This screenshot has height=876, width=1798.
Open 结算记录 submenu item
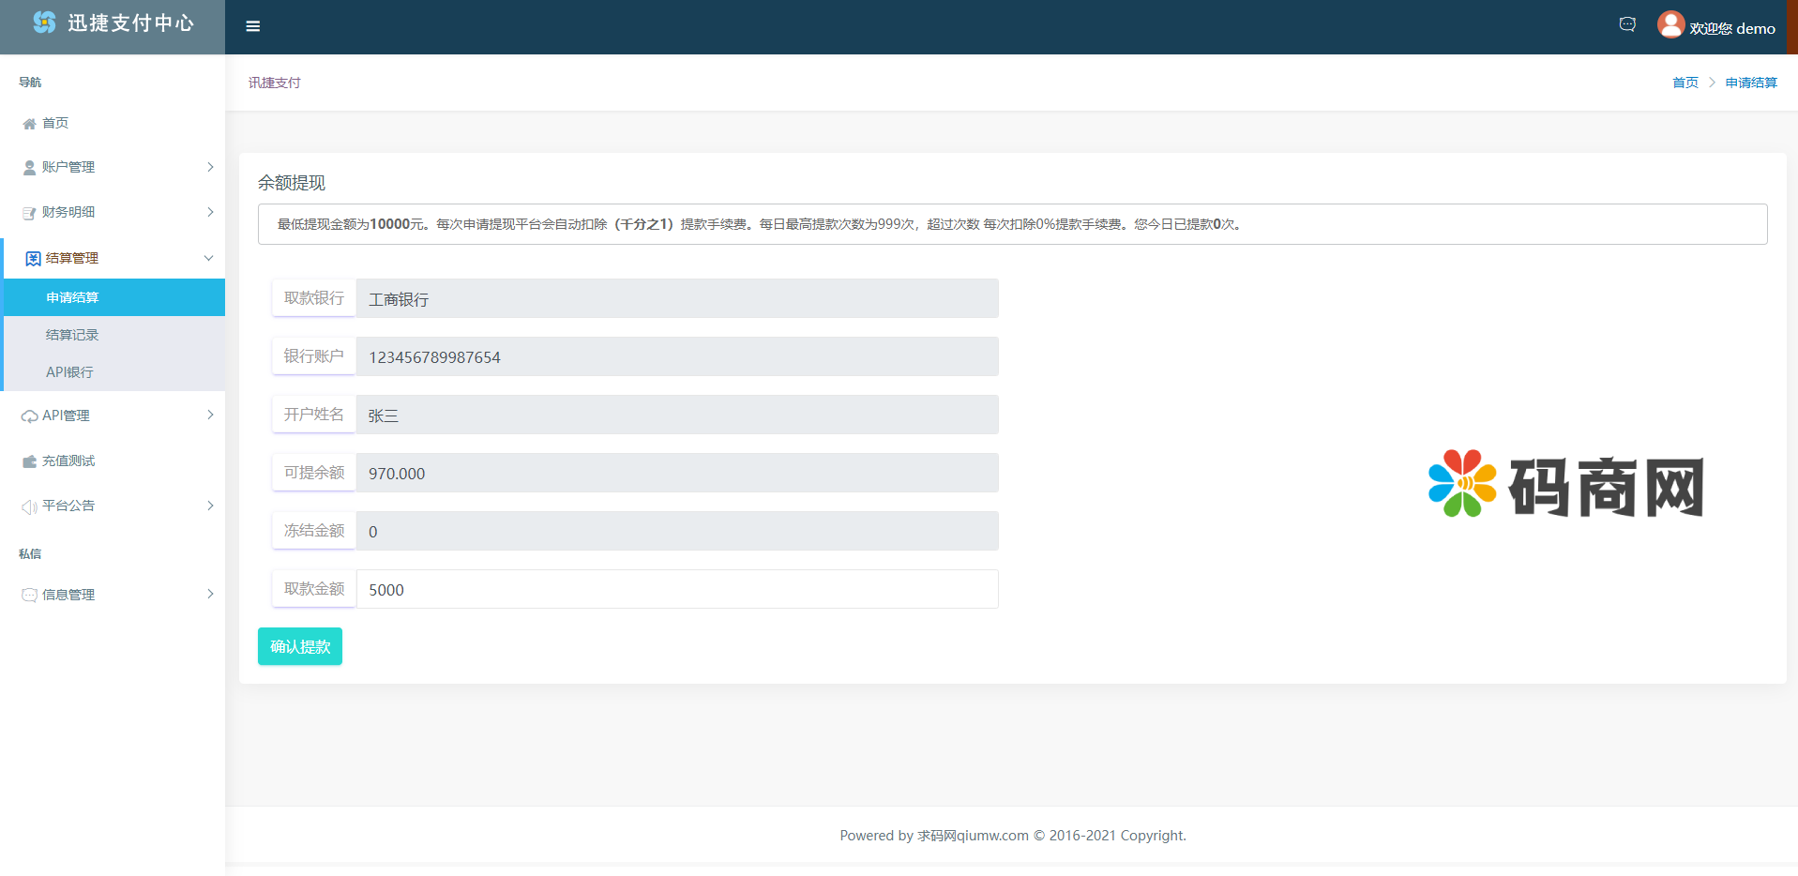click(x=72, y=335)
